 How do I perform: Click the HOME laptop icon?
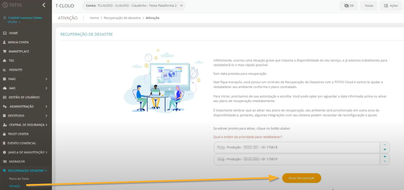(4, 33)
